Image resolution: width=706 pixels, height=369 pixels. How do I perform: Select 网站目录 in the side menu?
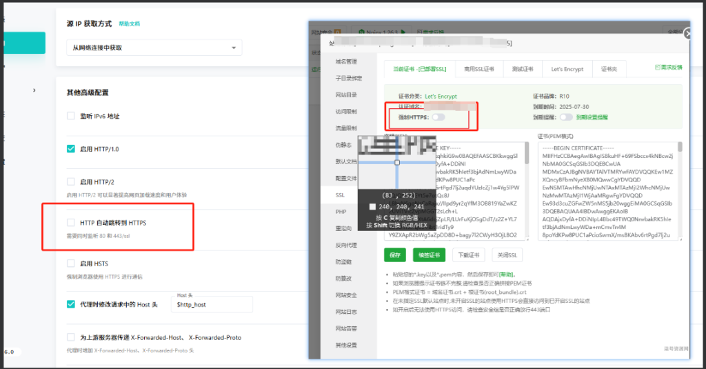[x=346, y=95]
